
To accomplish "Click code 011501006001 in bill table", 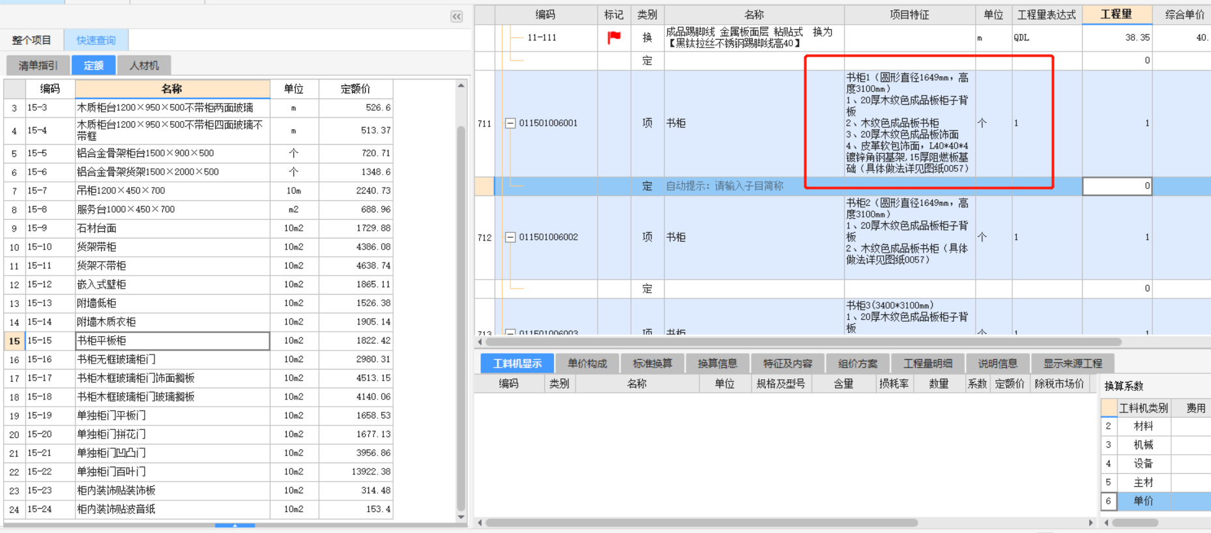I will click(x=548, y=123).
